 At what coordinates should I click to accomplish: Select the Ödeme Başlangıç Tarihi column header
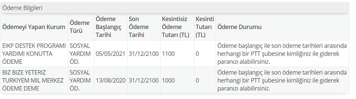click(109, 27)
